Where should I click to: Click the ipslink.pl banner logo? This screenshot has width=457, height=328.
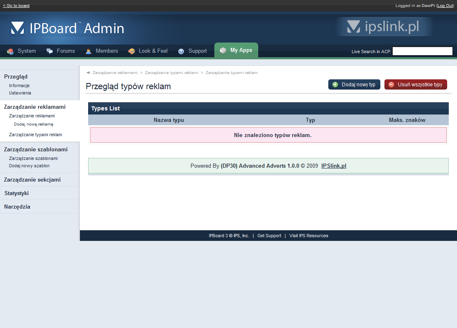[384, 27]
